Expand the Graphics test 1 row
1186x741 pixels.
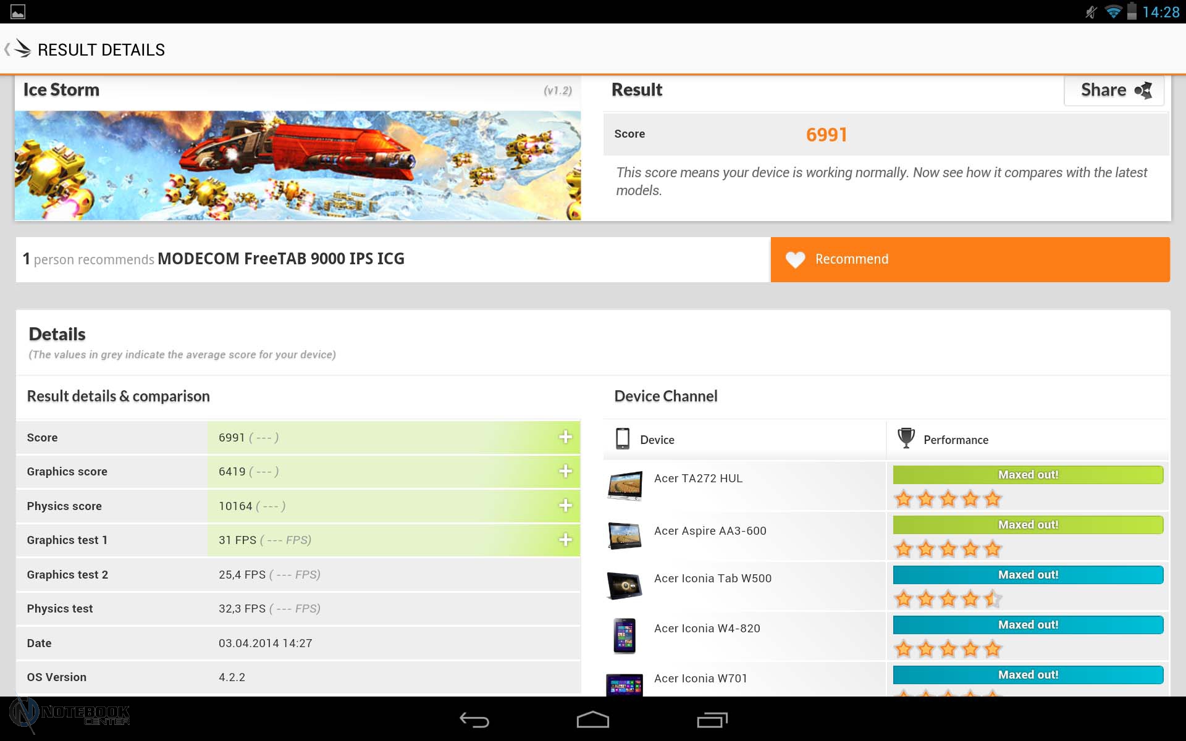click(565, 540)
